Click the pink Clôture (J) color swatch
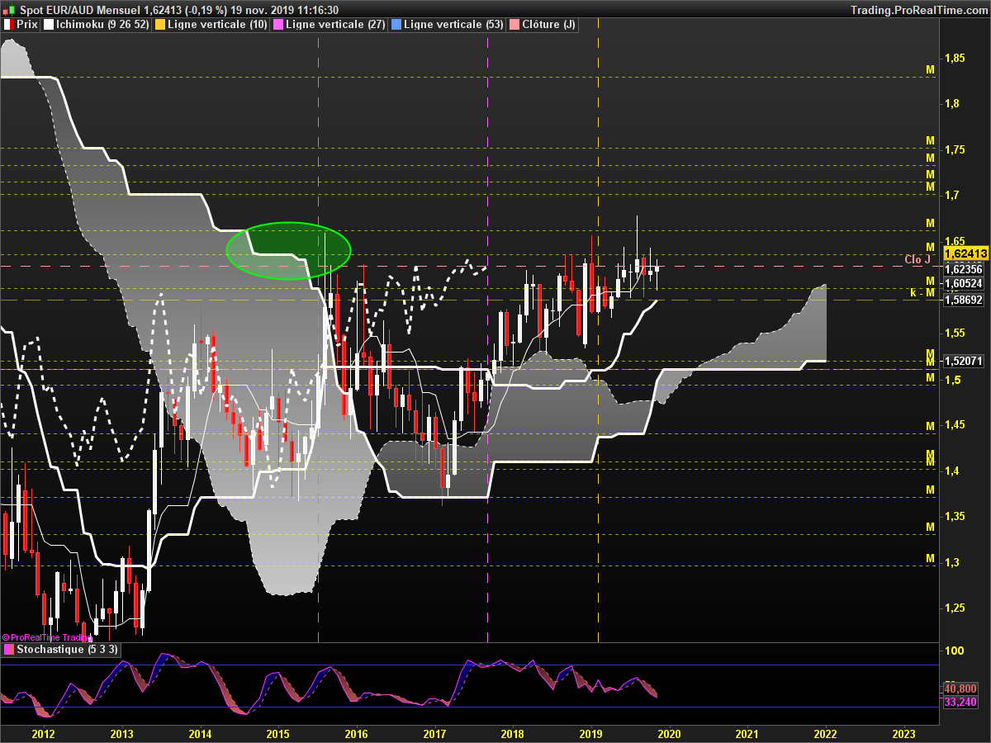 point(514,25)
